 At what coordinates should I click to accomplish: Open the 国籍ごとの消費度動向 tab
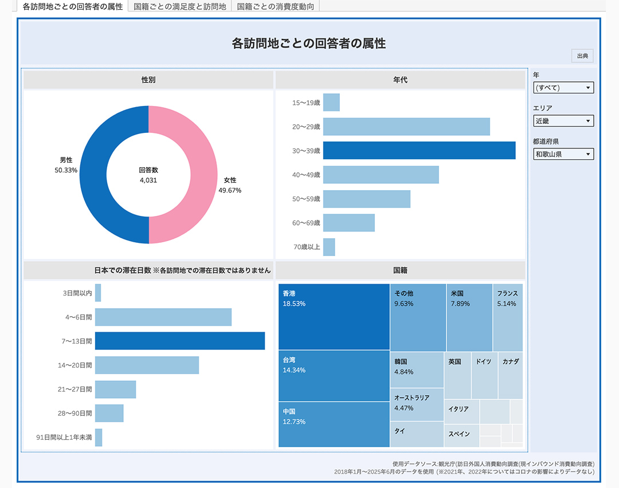click(276, 6)
